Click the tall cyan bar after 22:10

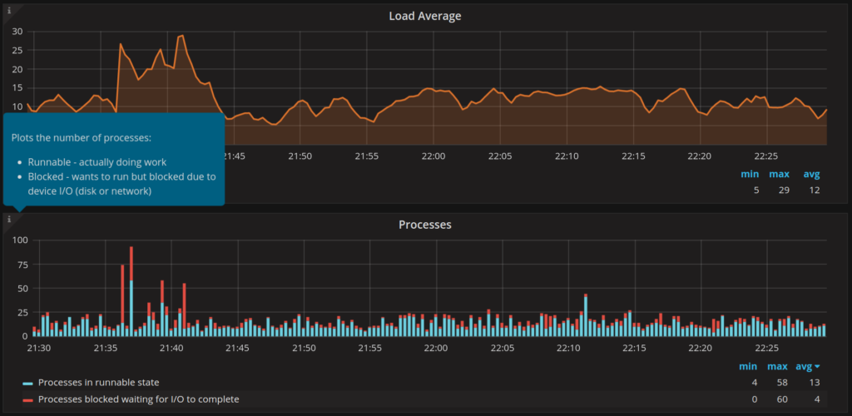click(x=586, y=316)
